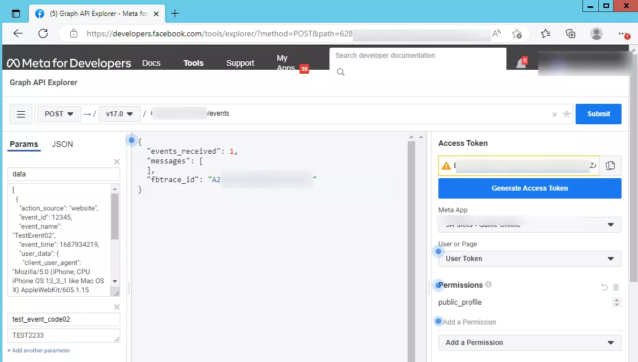This screenshot has height=362, width=638.
Task: Open My Apps
Action: [286, 63]
